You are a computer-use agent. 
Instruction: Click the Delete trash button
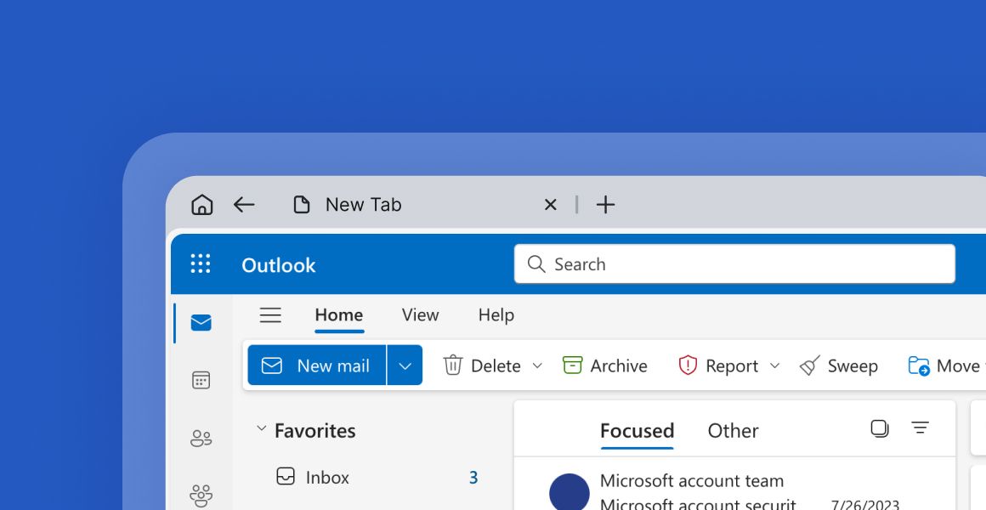coord(482,365)
